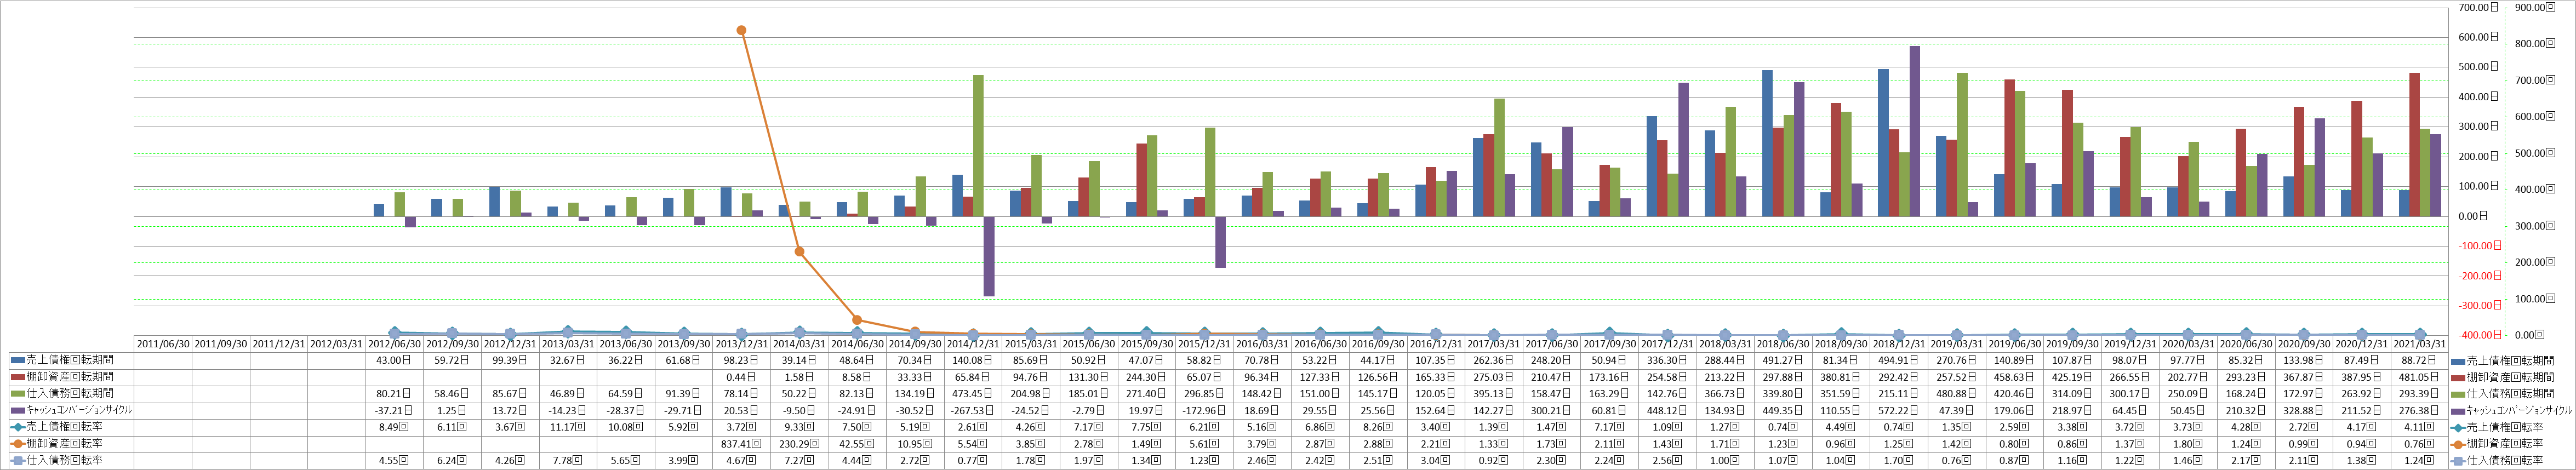The image size is (2576, 470).
Task: Select the orange line peak point at 2013/12/31
Action: click(741, 30)
